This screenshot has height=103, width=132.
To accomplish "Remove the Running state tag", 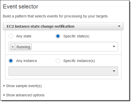I will pos(13,47).
